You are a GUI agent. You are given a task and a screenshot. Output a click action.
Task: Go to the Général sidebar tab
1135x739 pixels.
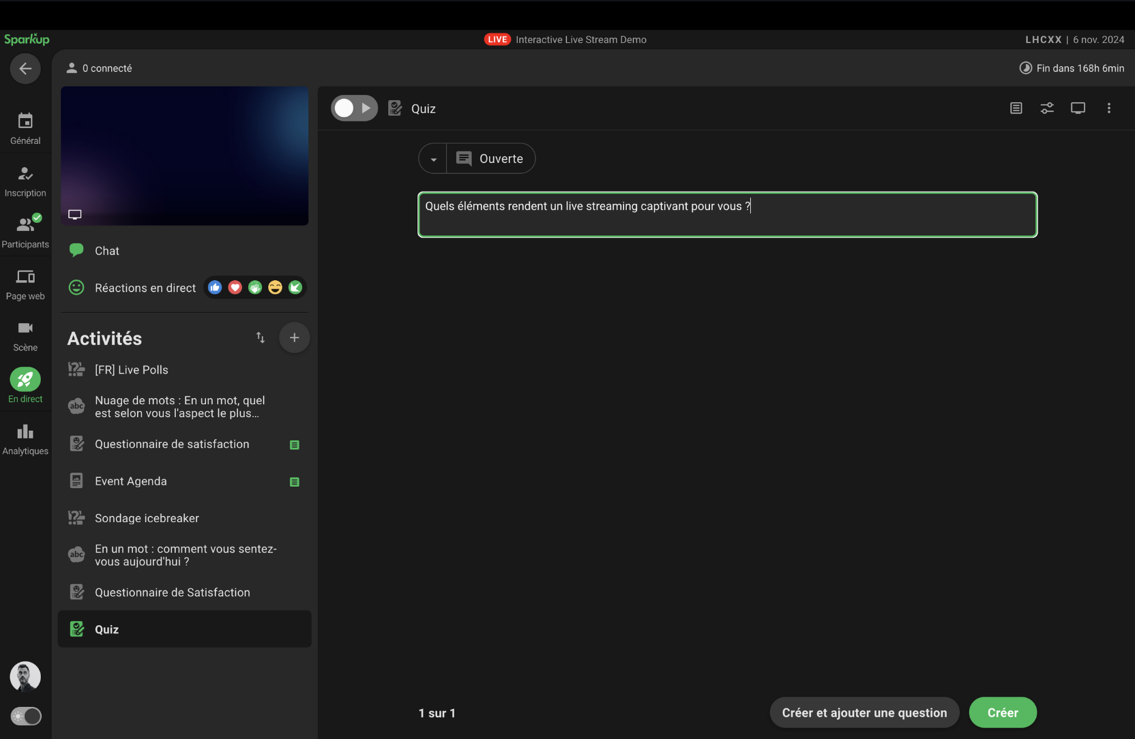point(25,129)
